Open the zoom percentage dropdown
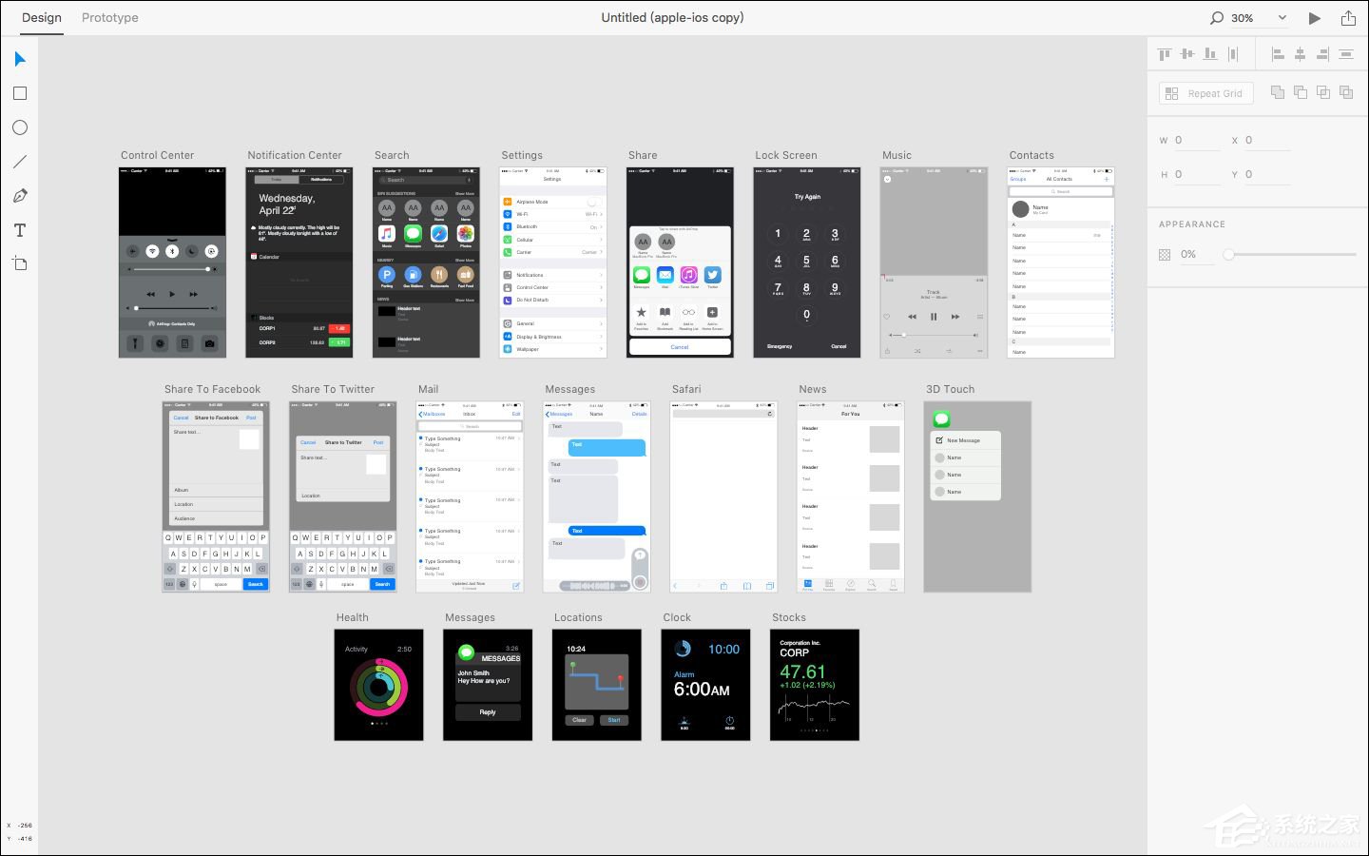This screenshot has height=856, width=1369. pos(1282,18)
